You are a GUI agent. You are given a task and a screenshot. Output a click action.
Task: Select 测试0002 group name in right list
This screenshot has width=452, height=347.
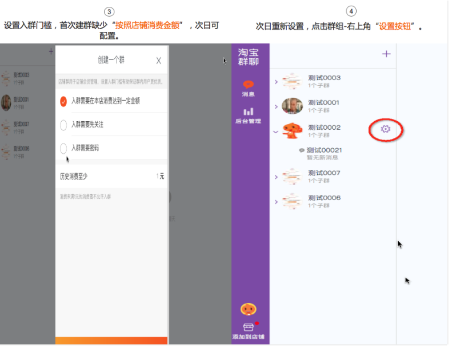[325, 127]
